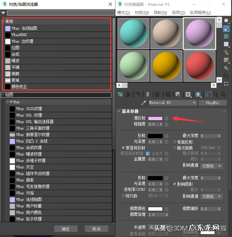Click the VRayMtl material type button
Viewport: 232px width, 237px height.
[x=212, y=103]
